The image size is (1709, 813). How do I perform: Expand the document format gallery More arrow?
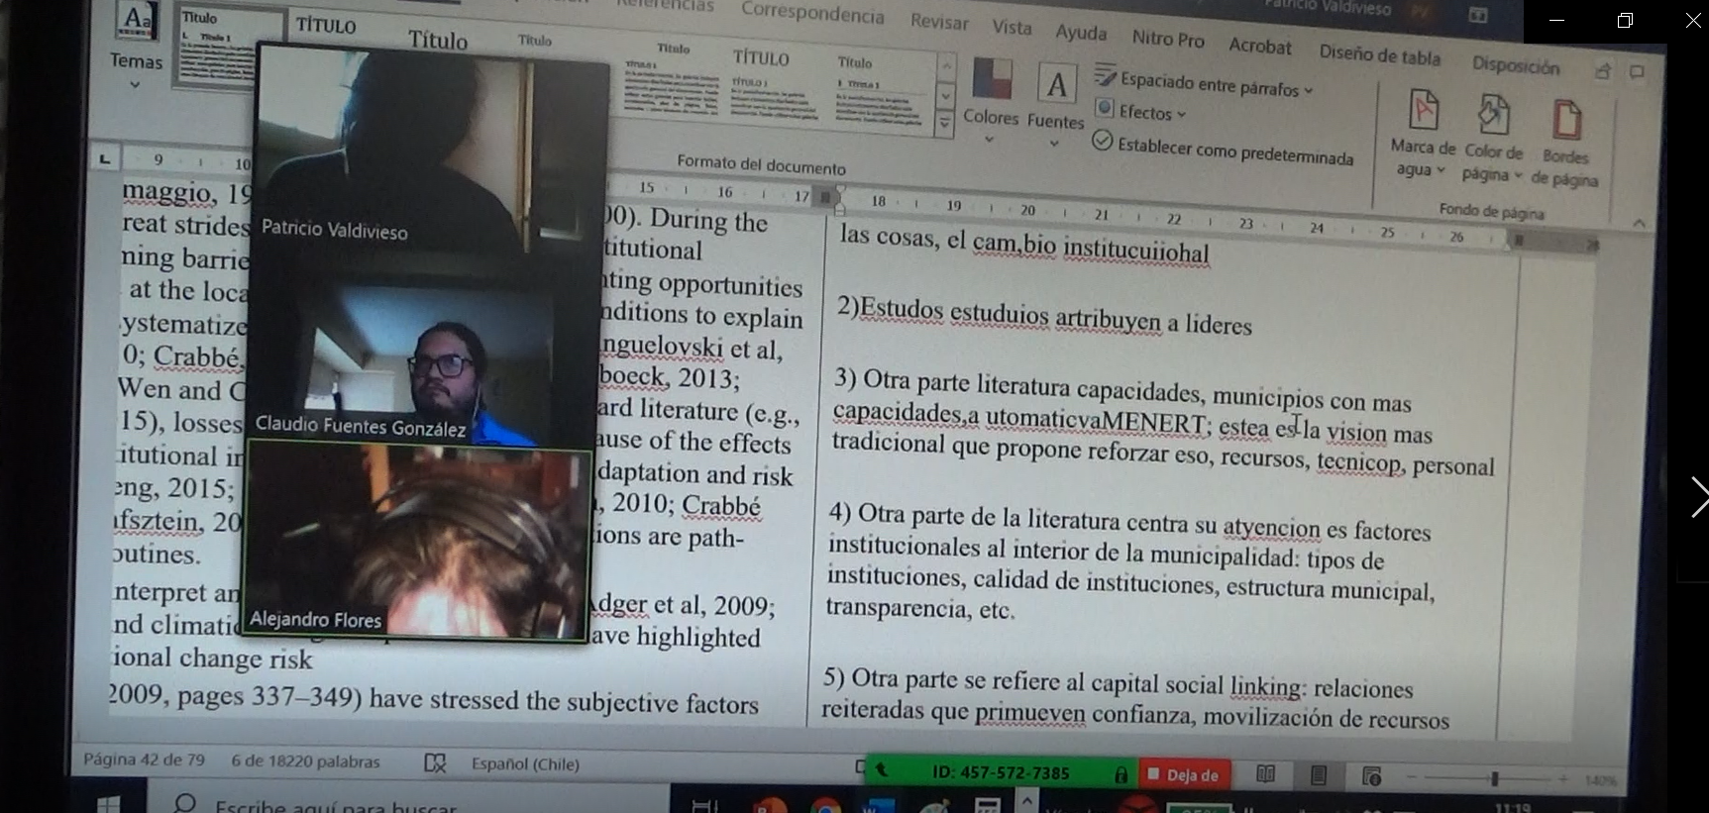945,123
